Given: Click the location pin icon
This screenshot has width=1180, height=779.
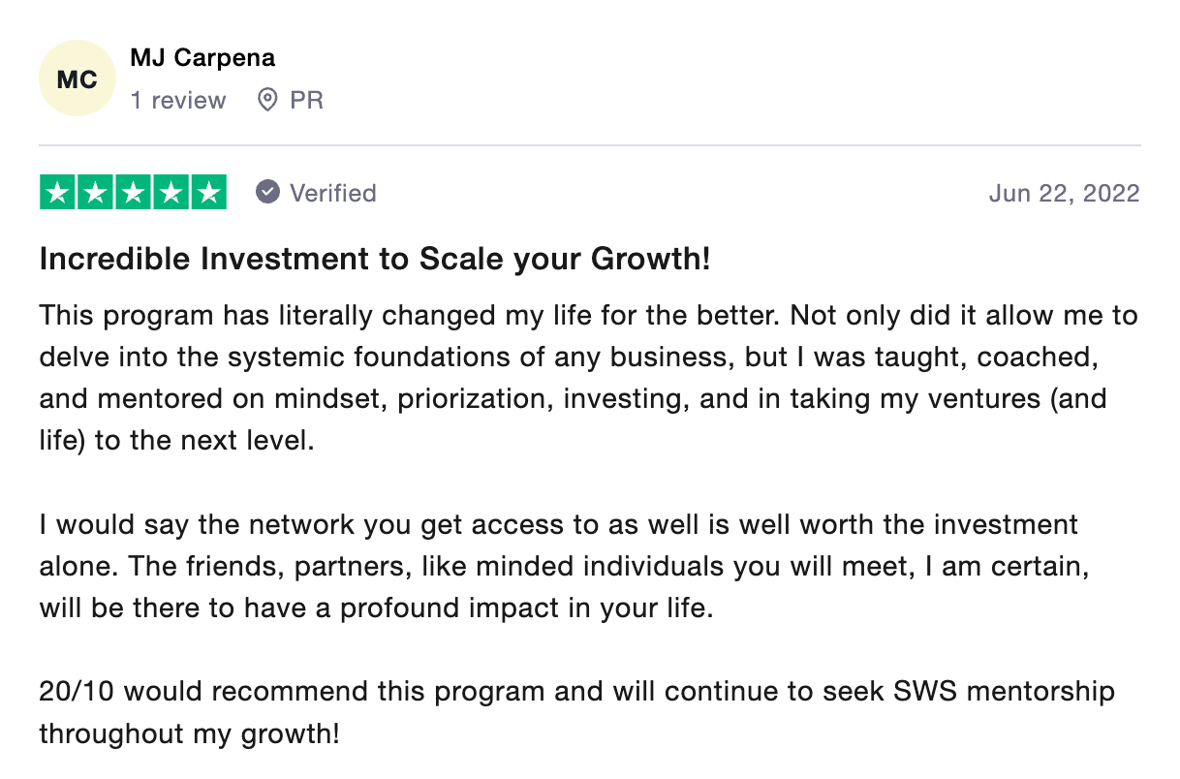Looking at the screenshot, I should tap(267, 100).
